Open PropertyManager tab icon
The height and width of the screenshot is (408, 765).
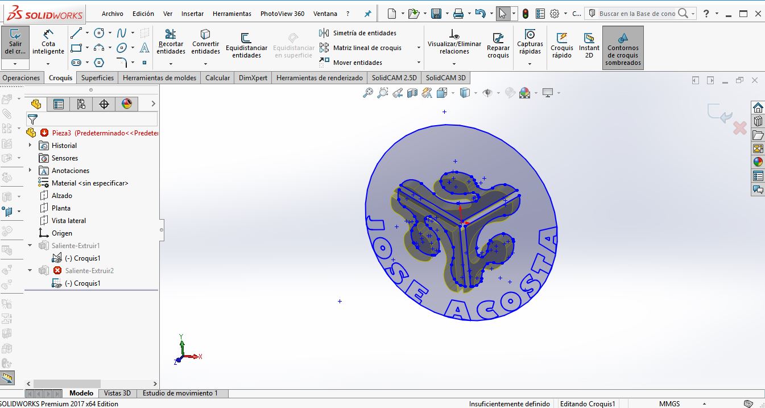tap(58, 104)
